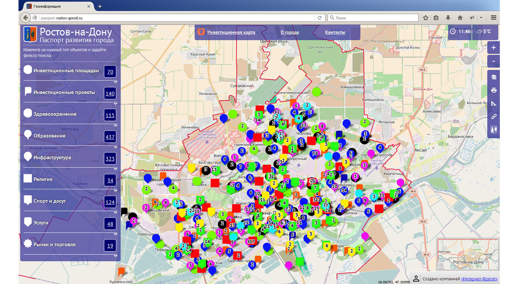
Task: Open the «Интернет-Фрегат» company link
Action: point(479,279)
